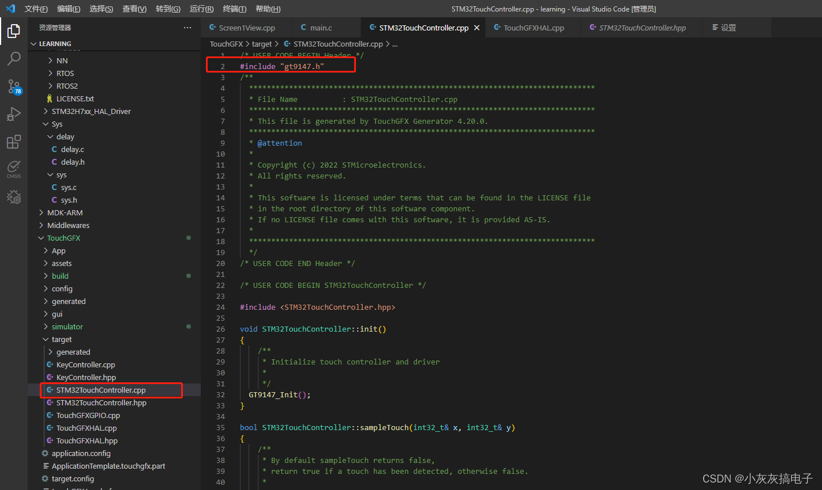Screen dimensions: 822x490
Task: Open Explorer's more actions ellipsis menu
Action: click(187, 28)
